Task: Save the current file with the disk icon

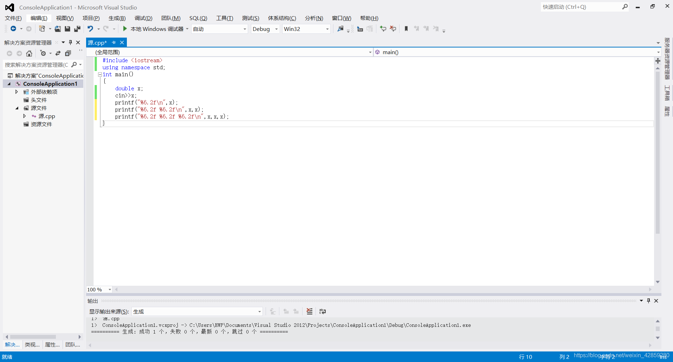Action: click(67, 29)
